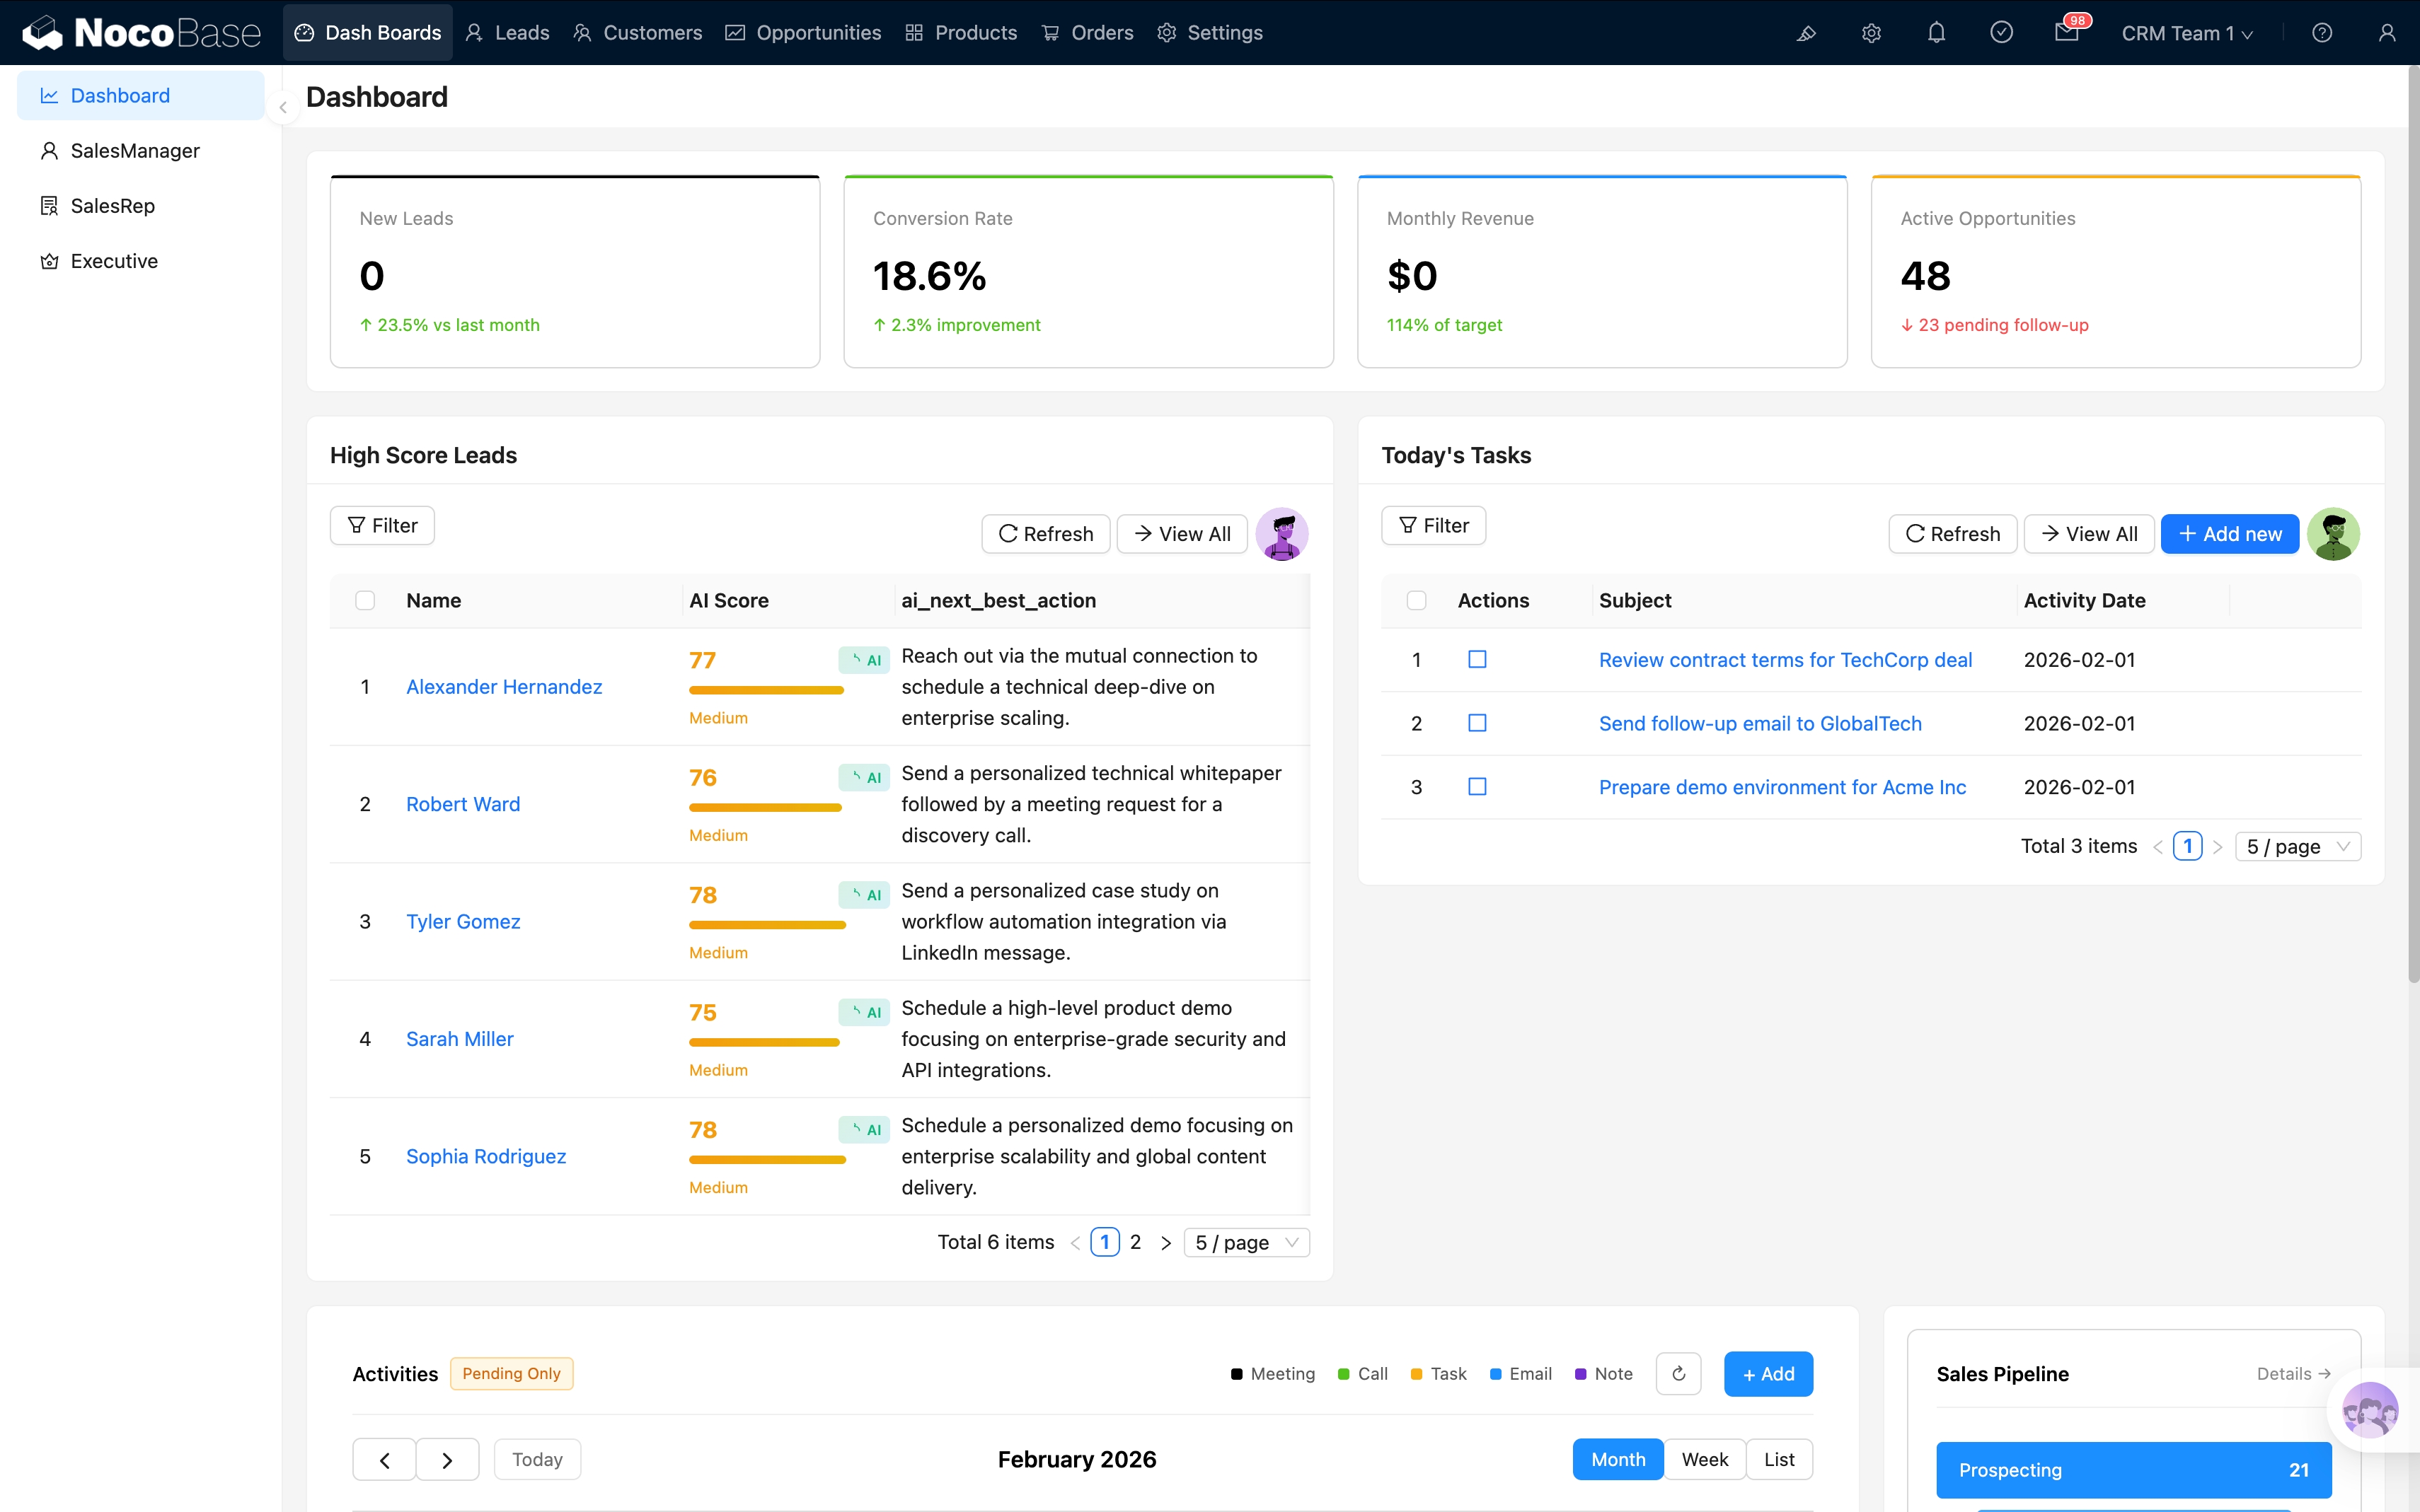Screen dimensions: 2420x1512
Task: Collapse the left sidebar with the chevron
Action: pos(283,107)
